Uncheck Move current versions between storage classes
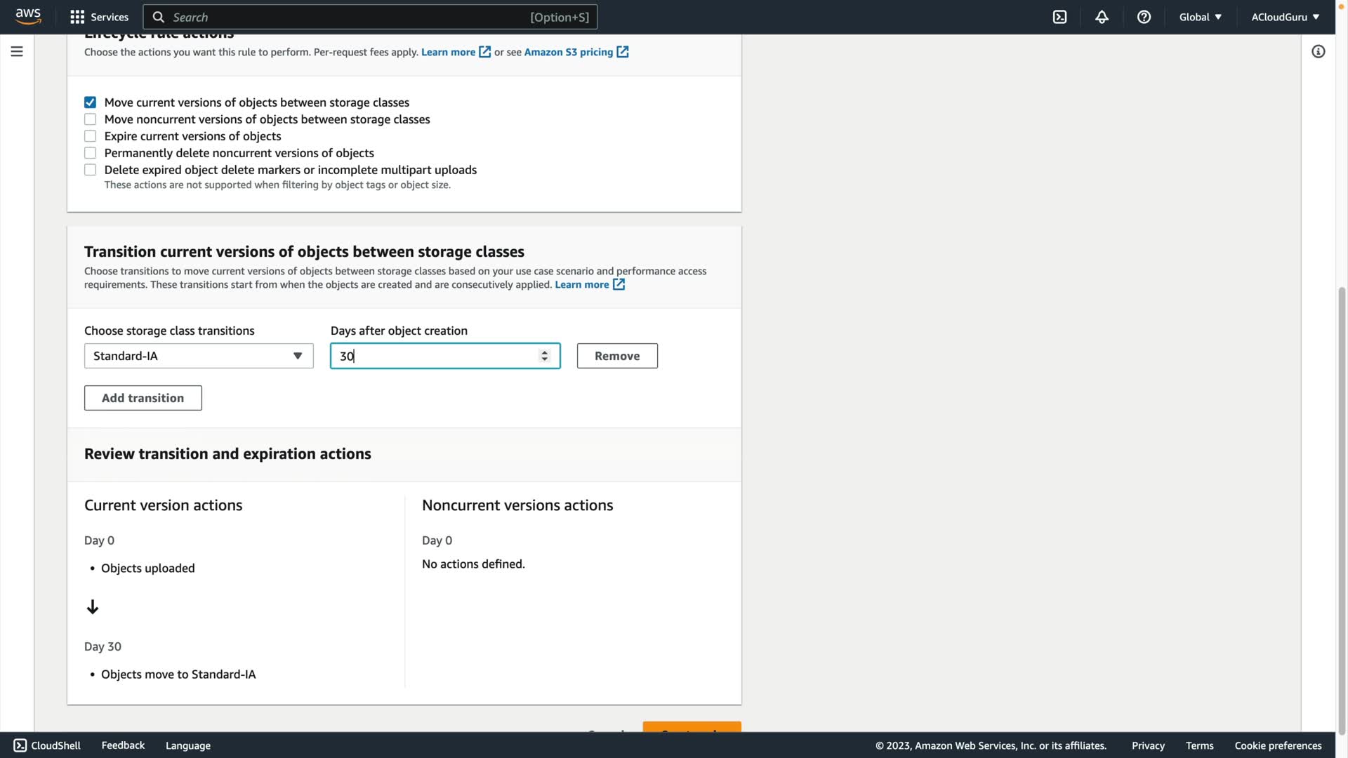This screenshot has width=1348, height=758. (x=91, y=102)
